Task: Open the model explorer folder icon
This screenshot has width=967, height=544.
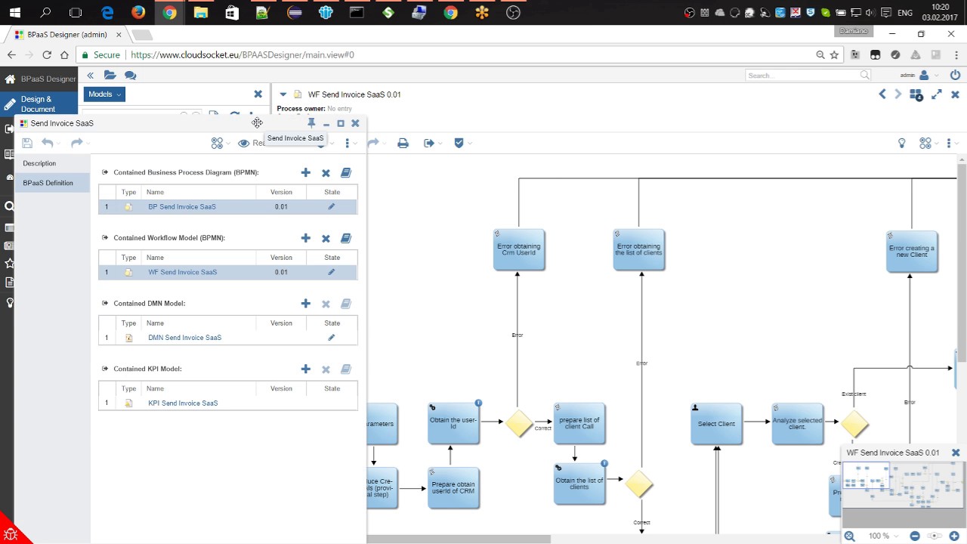Action: coord(110,75)
